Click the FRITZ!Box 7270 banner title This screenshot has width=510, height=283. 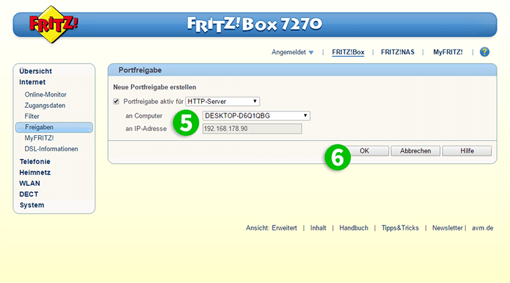(255, 25)
